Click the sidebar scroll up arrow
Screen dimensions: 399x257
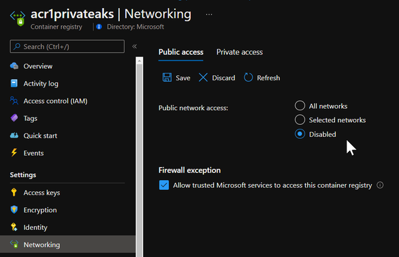coord(139,61)
